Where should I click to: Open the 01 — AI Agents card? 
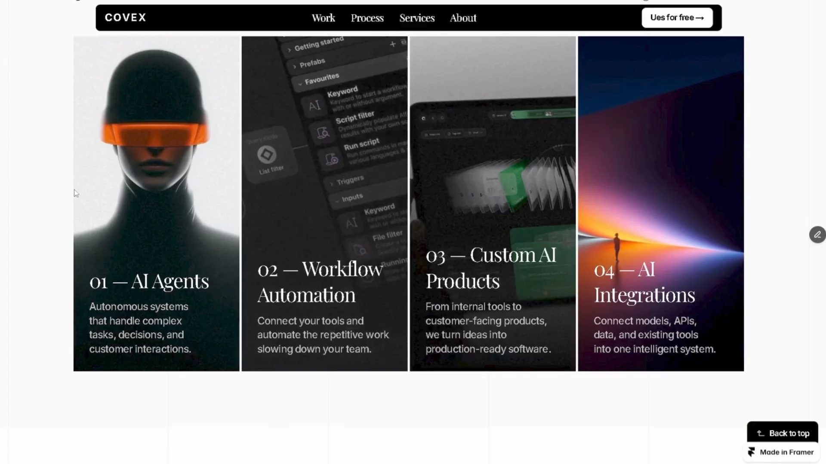click(x=157, y=204)
